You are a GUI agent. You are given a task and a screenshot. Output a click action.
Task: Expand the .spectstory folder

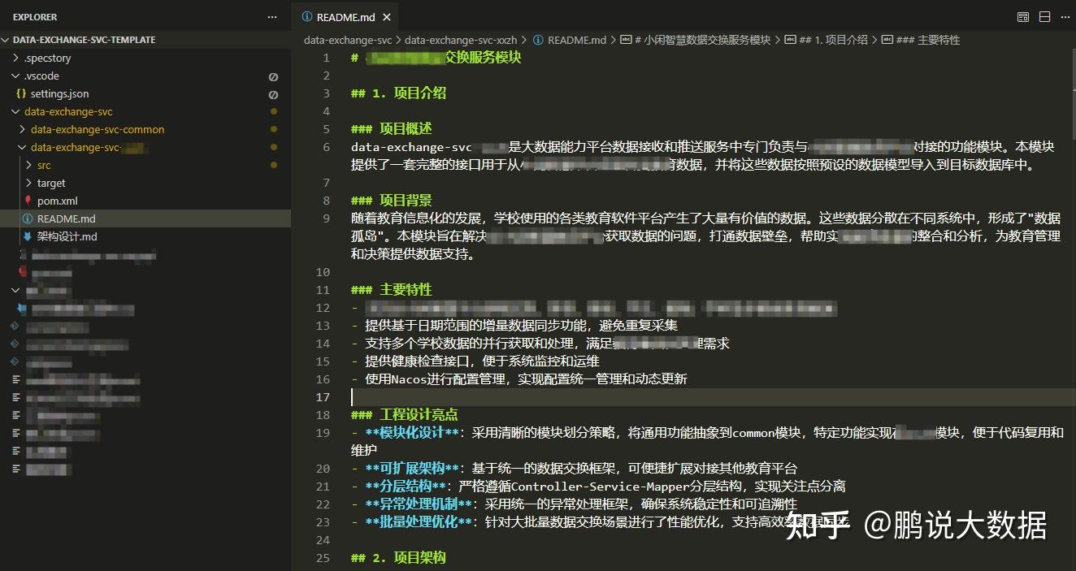click(x=16, y=58)
